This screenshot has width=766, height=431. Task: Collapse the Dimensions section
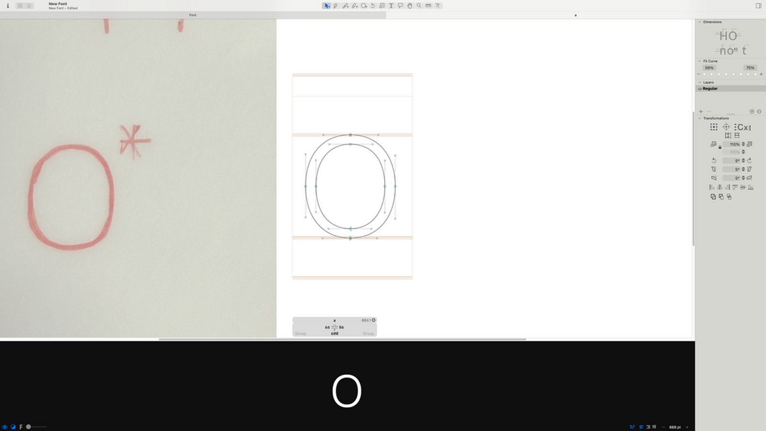point(699,22)
